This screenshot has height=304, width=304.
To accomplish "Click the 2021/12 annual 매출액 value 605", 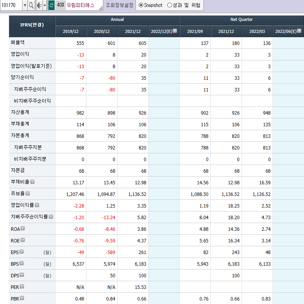I will point(143,43).
